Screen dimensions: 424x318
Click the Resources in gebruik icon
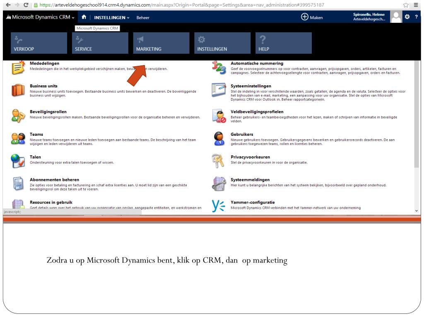pyautogui.click(x=18, y=204)
